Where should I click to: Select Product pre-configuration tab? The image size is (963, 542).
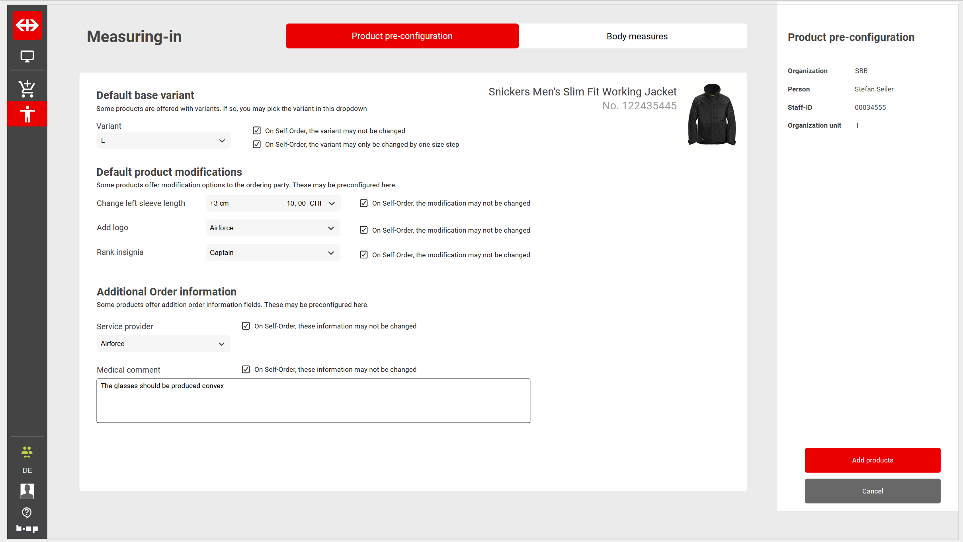[402, 36]
